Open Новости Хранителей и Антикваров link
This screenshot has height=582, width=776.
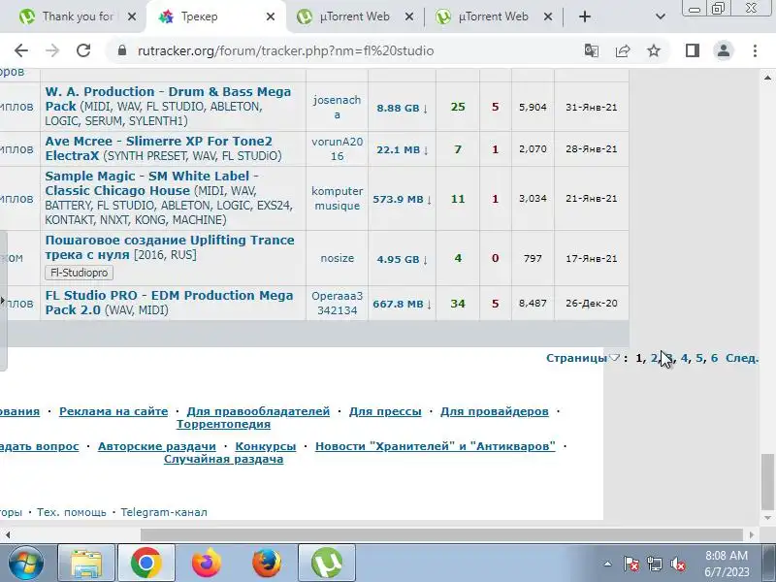coord(435,446)
